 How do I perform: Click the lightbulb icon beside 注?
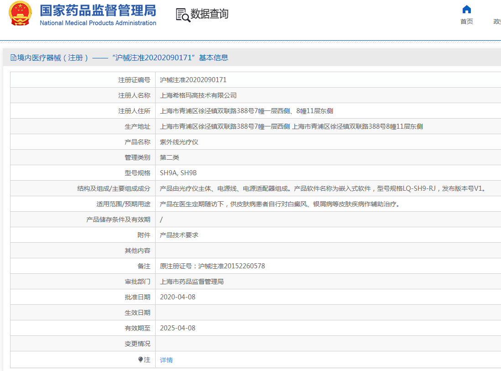pos(141,360)
